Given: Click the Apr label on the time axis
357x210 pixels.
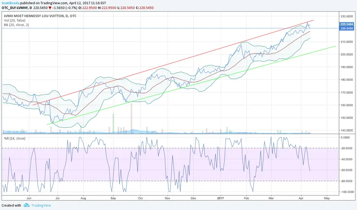Looking at the screenshot, I should pyautogui.click(x=301, y=198).
